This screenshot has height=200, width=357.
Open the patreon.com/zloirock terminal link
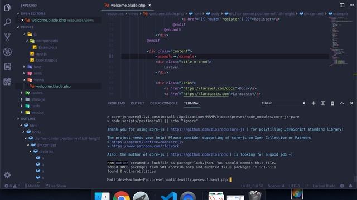point(145,146)
